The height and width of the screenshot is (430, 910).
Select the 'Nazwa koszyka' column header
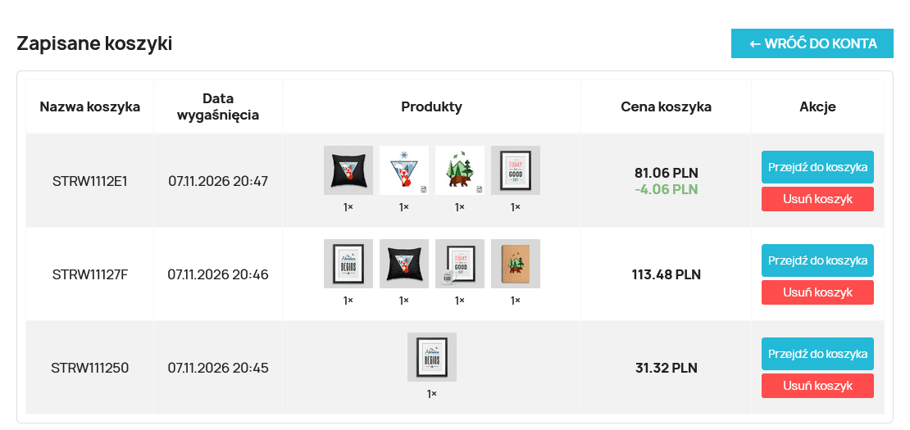coord(90,106)
